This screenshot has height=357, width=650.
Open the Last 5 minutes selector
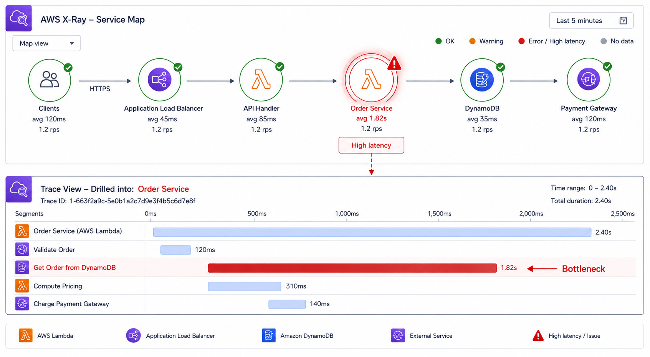tap(591, 21)
